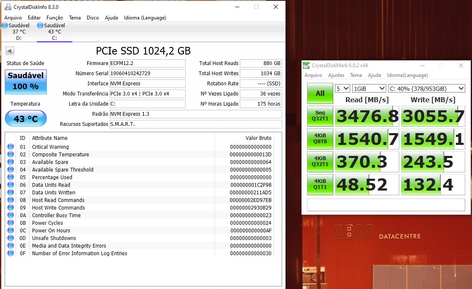Viewport: 472px width, 289px height.
Task: Open the Ajustes menu in CrystalDiskMark
Action: point(336,75)
